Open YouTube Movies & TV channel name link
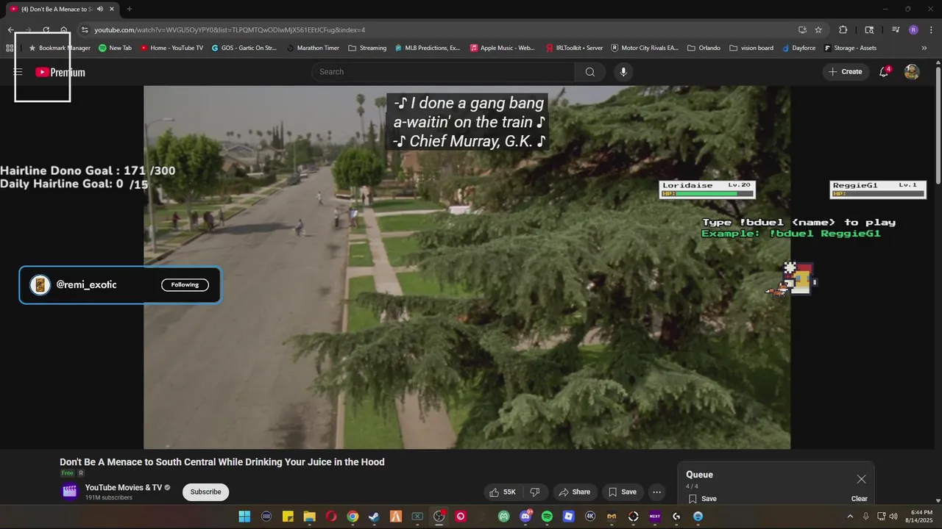 point(124,488)
